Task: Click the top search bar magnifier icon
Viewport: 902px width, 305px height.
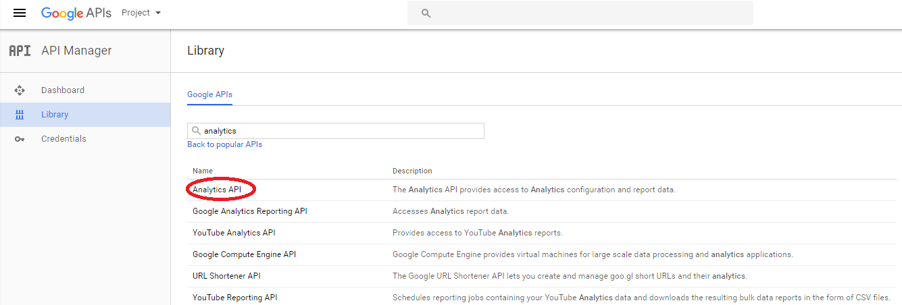Action: point(426,13)
